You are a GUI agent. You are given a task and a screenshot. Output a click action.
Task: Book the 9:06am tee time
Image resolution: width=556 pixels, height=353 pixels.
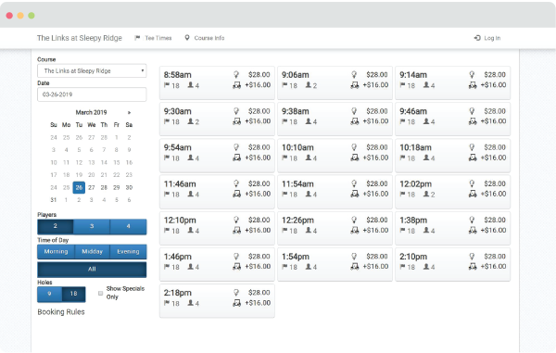coord(335,82)
